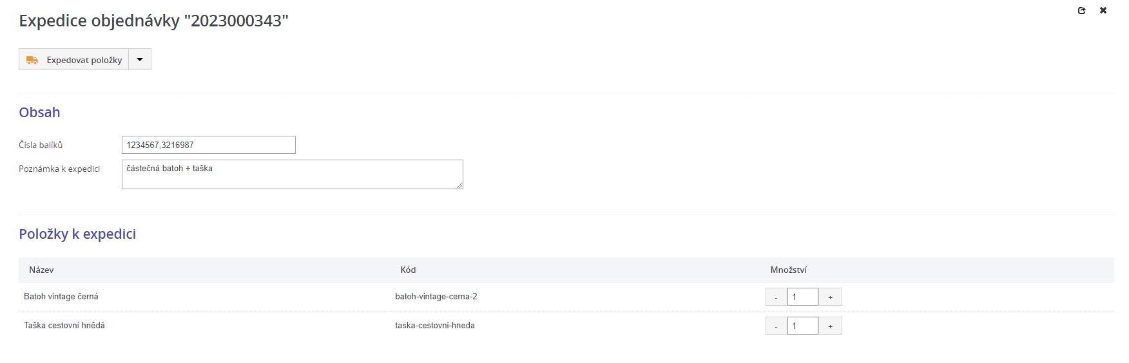Click the Název column header
This screenshot has width=1129, height=363.
pos(41,270)
